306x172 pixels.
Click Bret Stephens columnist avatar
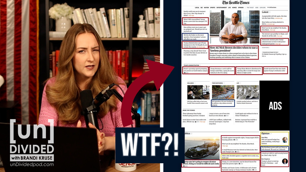[x=285, y=161]
